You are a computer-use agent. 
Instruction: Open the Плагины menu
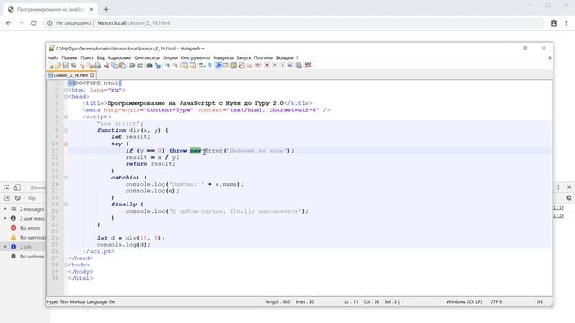click(263, 57)
